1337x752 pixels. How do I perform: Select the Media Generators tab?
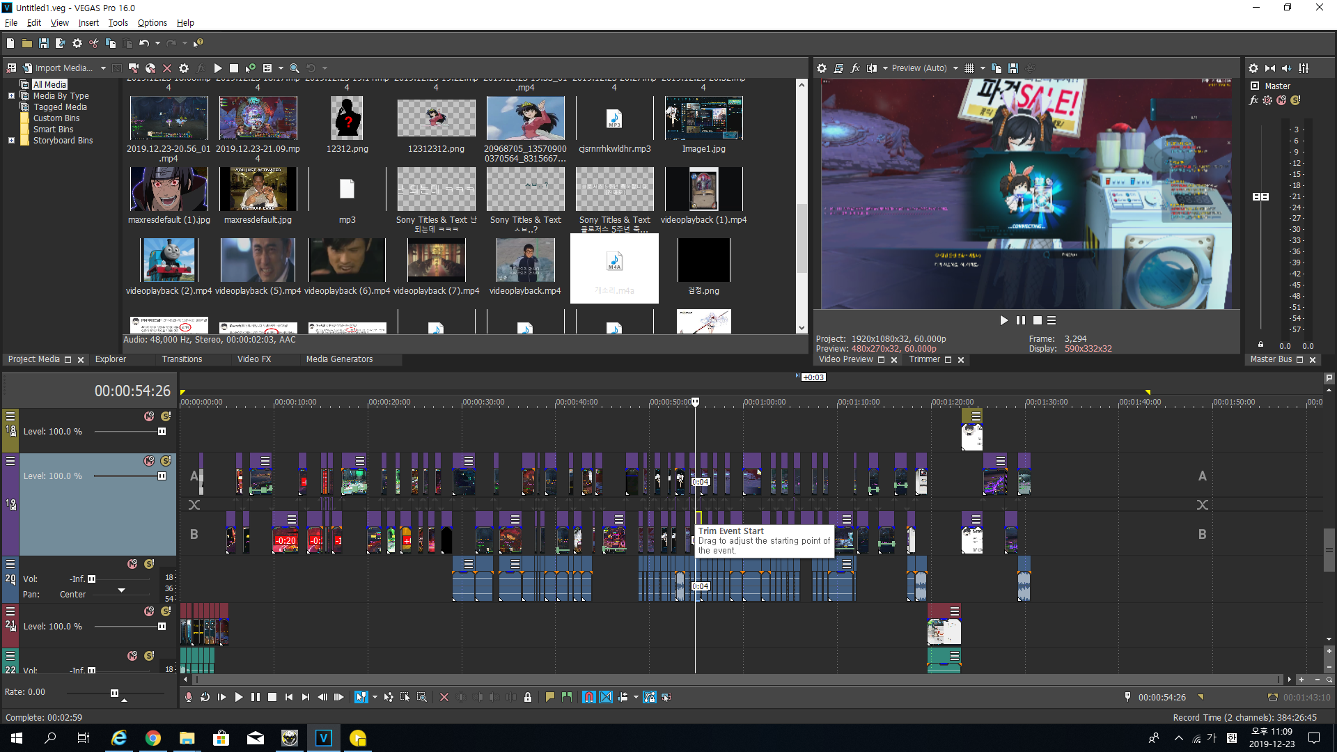point(341,359)
